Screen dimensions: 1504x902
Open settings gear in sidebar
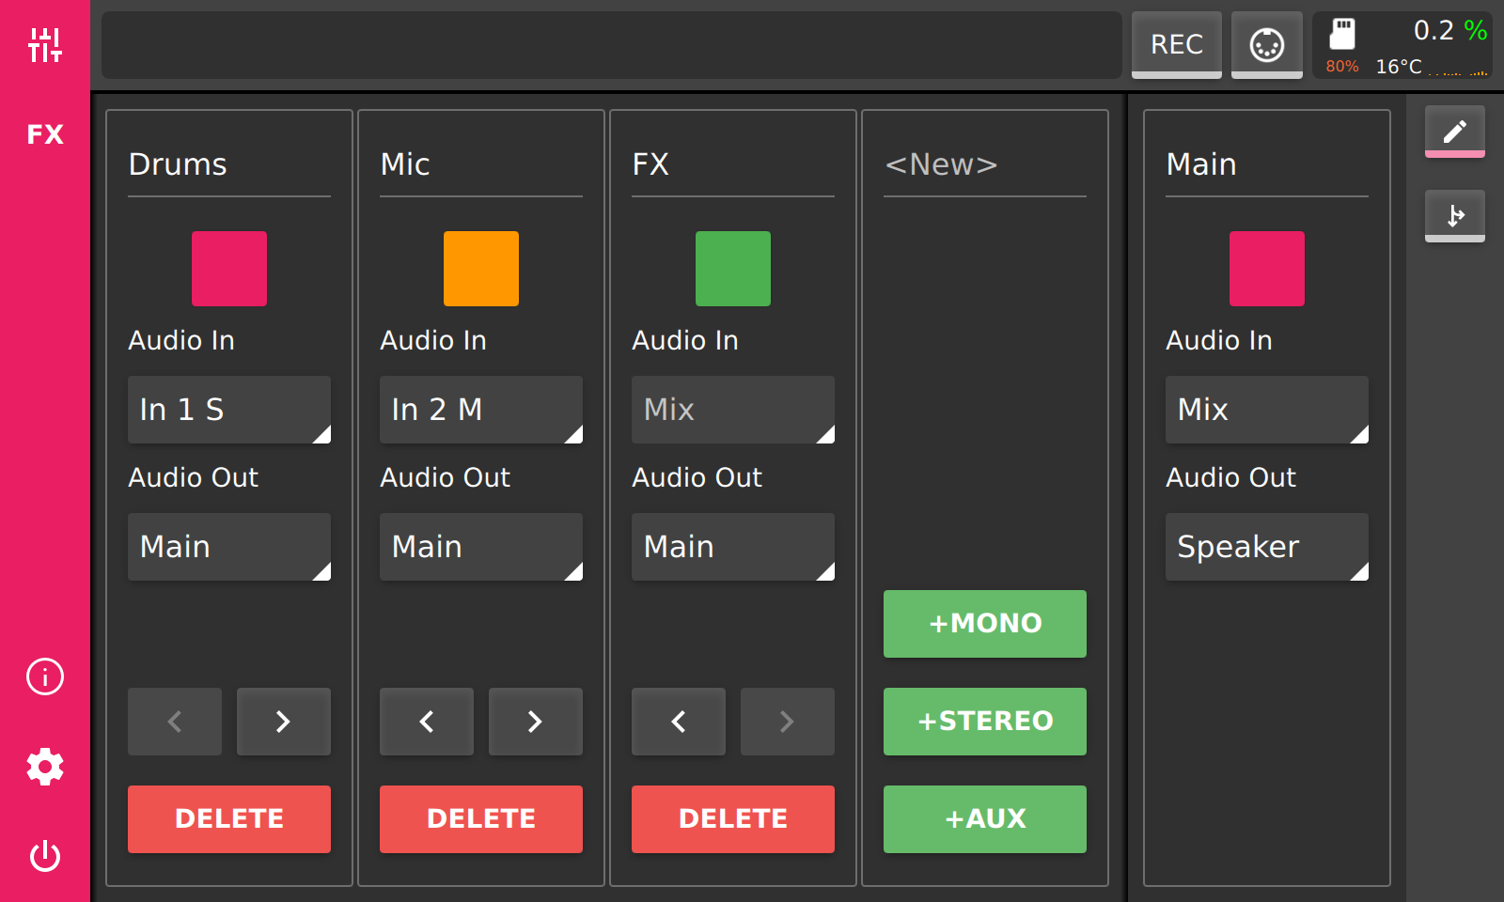coord(45,767)
